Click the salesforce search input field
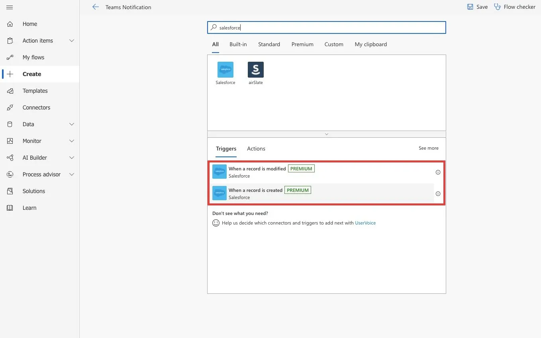The image size is (541, 338). [327, 27]
